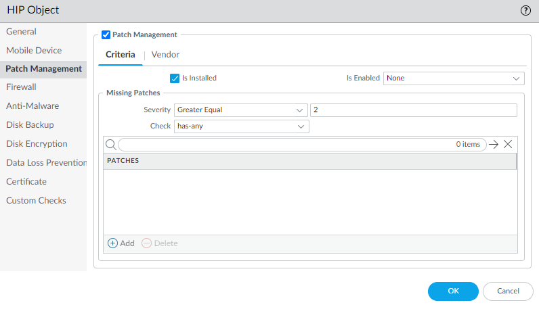Click the Severity value input field
539x309 pixels.
[413, 110]
